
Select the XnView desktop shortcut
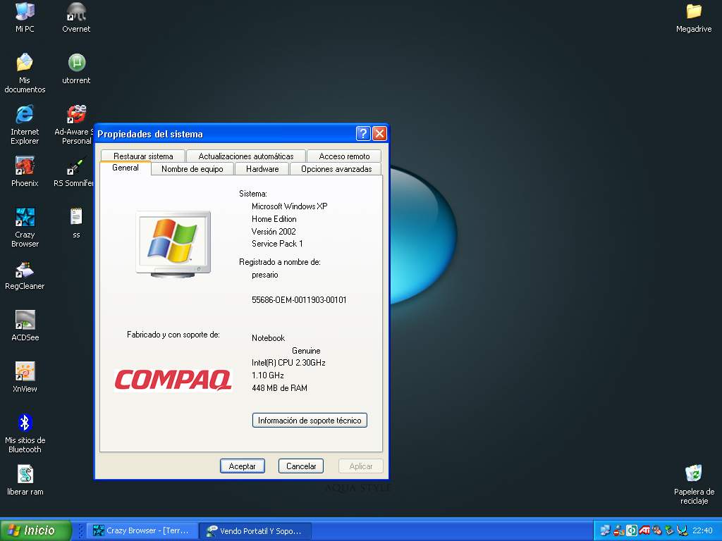tap(25, 377)
